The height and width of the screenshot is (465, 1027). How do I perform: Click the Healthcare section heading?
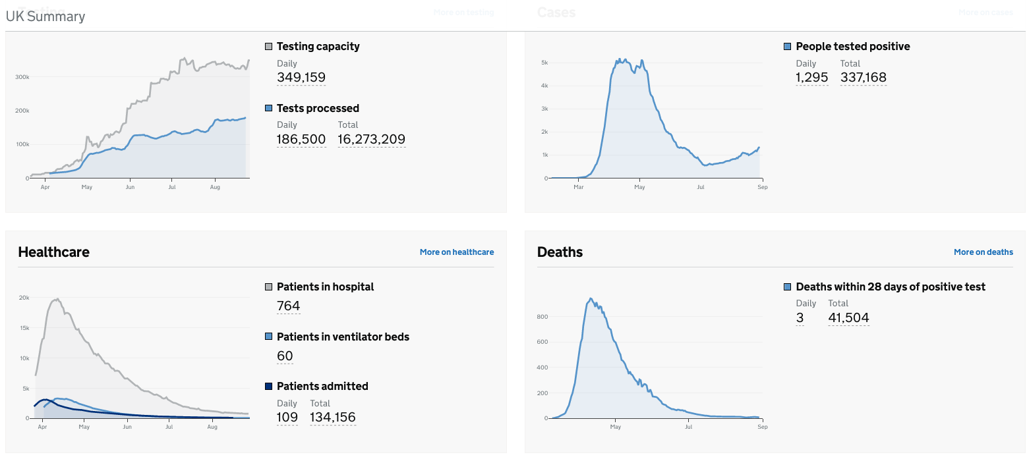click(x=54, y=252)
